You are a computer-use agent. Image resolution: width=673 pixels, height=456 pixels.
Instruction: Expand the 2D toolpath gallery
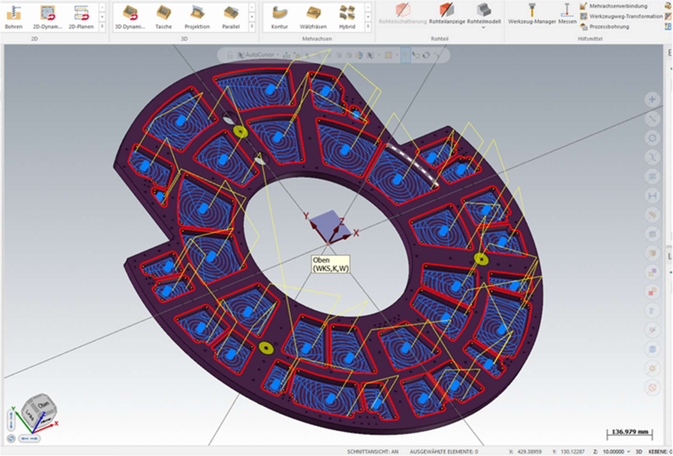[102, 26]
